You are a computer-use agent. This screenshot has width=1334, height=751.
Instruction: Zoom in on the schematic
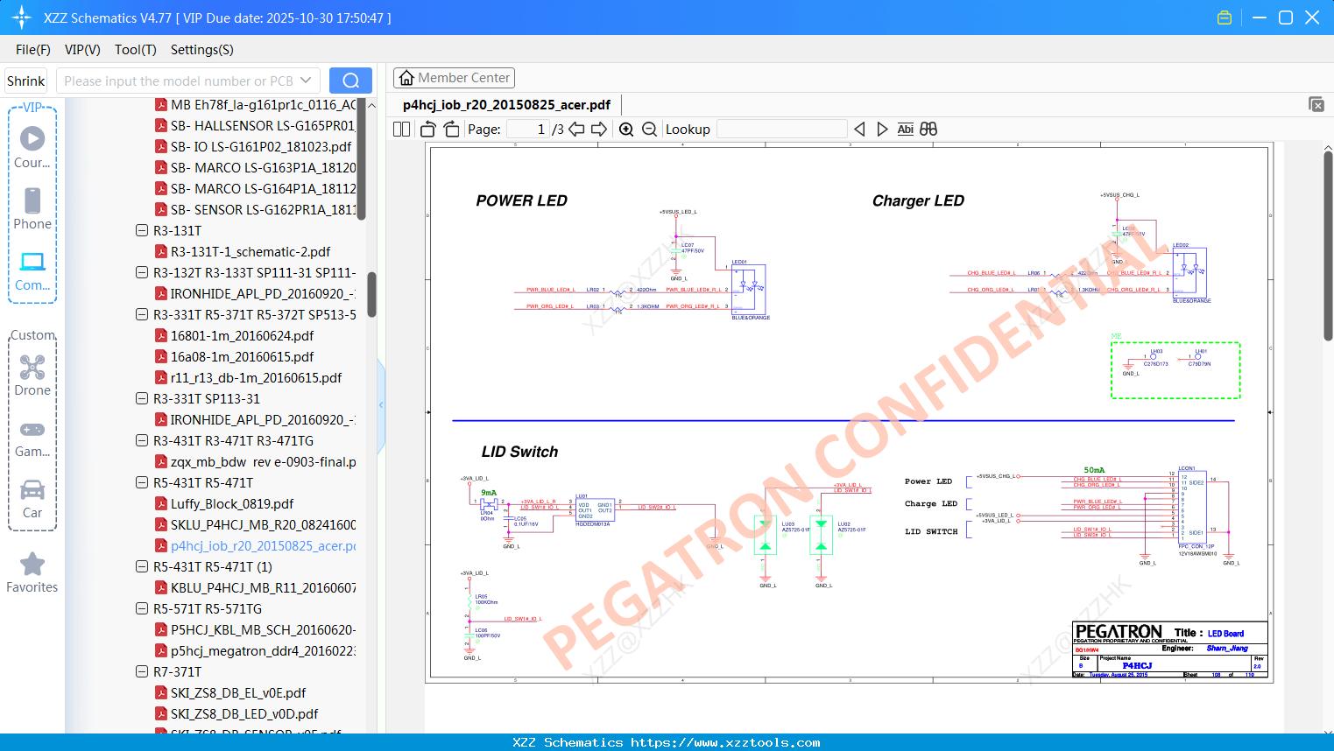(x=626, y=130)
